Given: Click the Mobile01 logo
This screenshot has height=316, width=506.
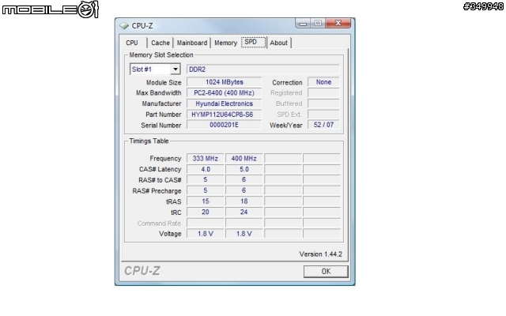Looking at the screenshot, I should click(51, 9).
